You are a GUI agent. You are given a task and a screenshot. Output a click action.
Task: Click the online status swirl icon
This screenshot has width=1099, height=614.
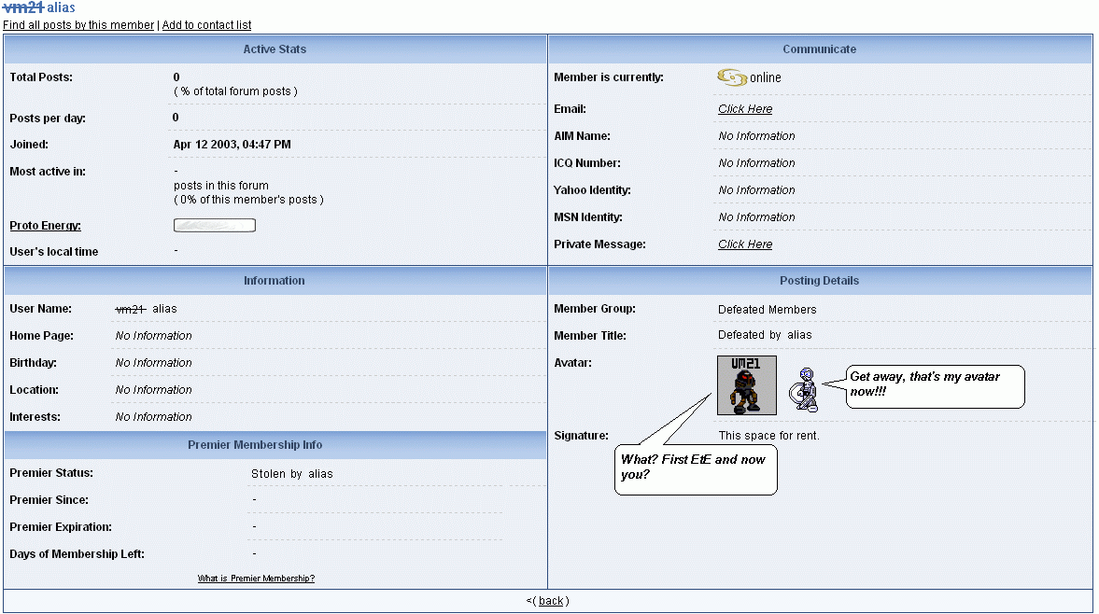(732, 77)
